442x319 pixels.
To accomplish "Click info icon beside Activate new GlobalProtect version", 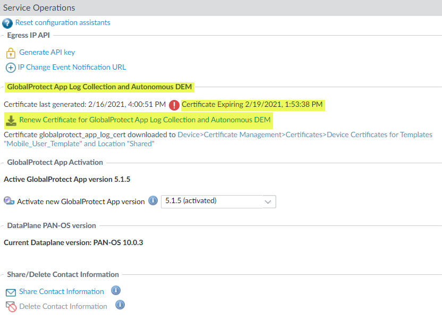I will point(153,201).
